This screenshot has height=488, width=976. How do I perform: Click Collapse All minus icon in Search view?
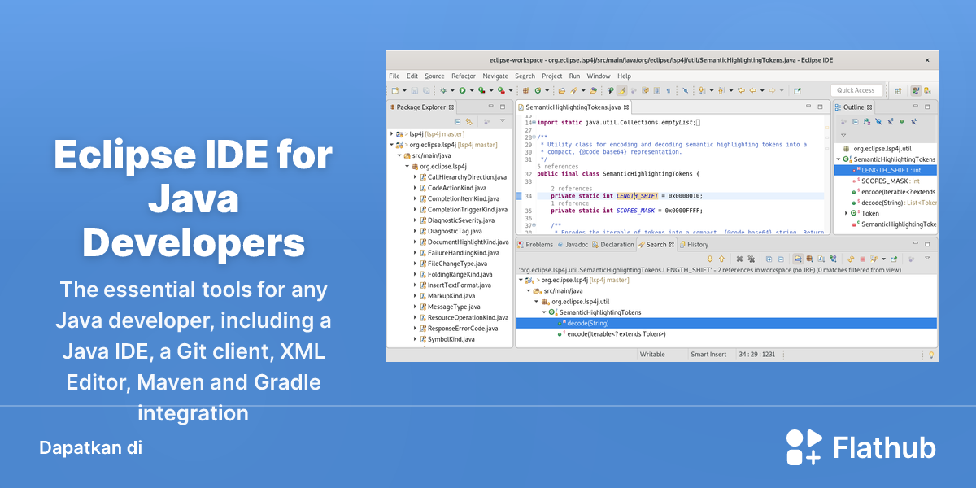781,259
